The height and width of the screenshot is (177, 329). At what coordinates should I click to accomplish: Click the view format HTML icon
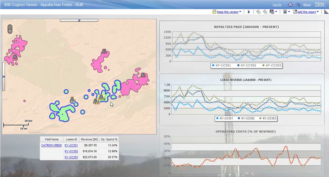pyautogui.click(x=285, y=12)
